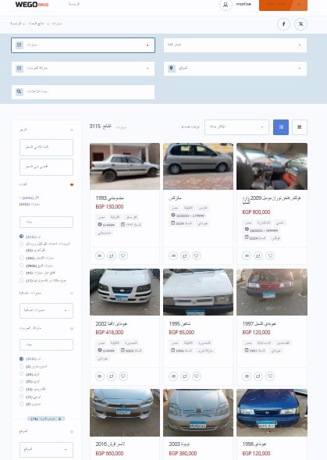Select the cars for sale (2808) category radio

pyautogui.click(x=21, y=266)
